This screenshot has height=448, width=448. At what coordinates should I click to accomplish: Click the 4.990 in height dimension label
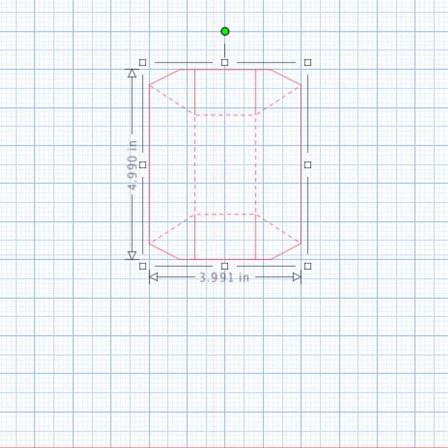[132, 165]
